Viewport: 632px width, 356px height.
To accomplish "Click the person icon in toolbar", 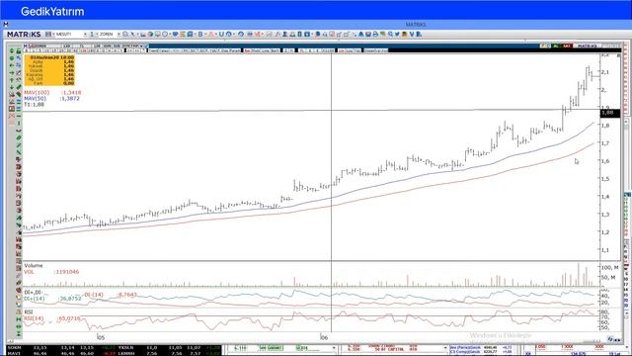I will (285, 35).
